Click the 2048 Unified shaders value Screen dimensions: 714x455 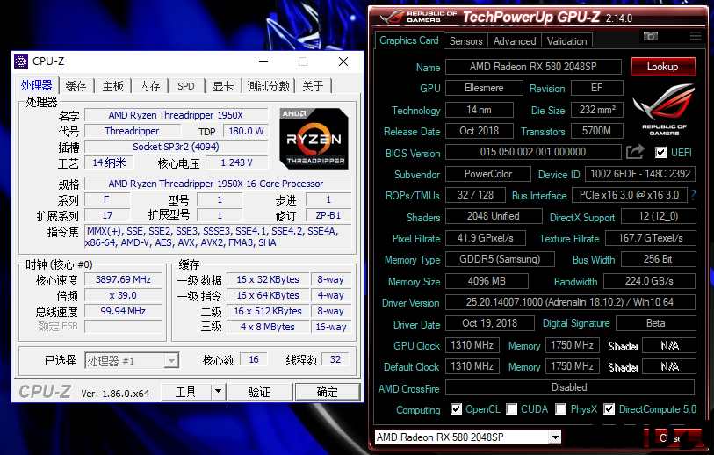click(494, 216)
